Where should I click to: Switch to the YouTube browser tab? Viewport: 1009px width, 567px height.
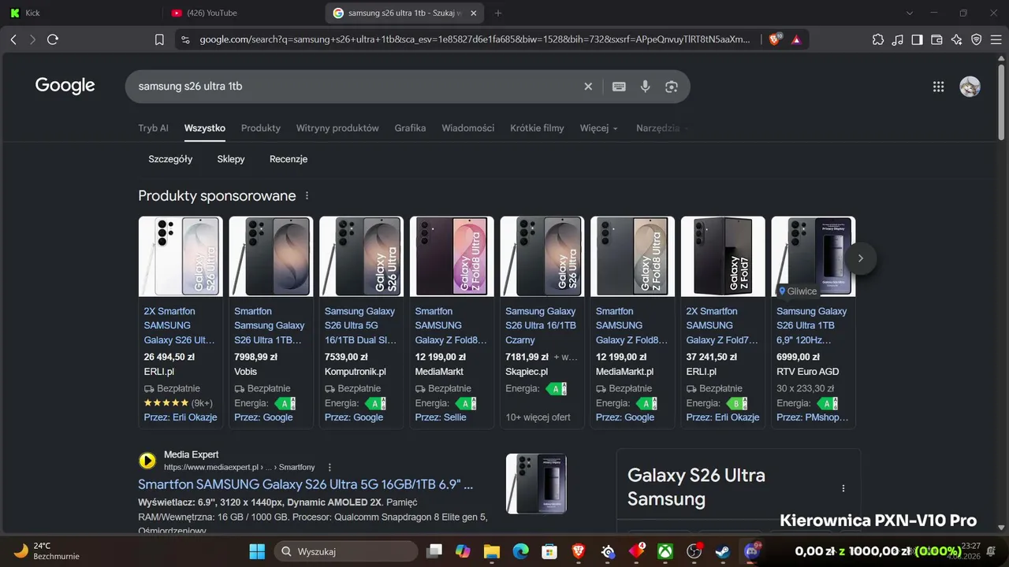point(244,13)
